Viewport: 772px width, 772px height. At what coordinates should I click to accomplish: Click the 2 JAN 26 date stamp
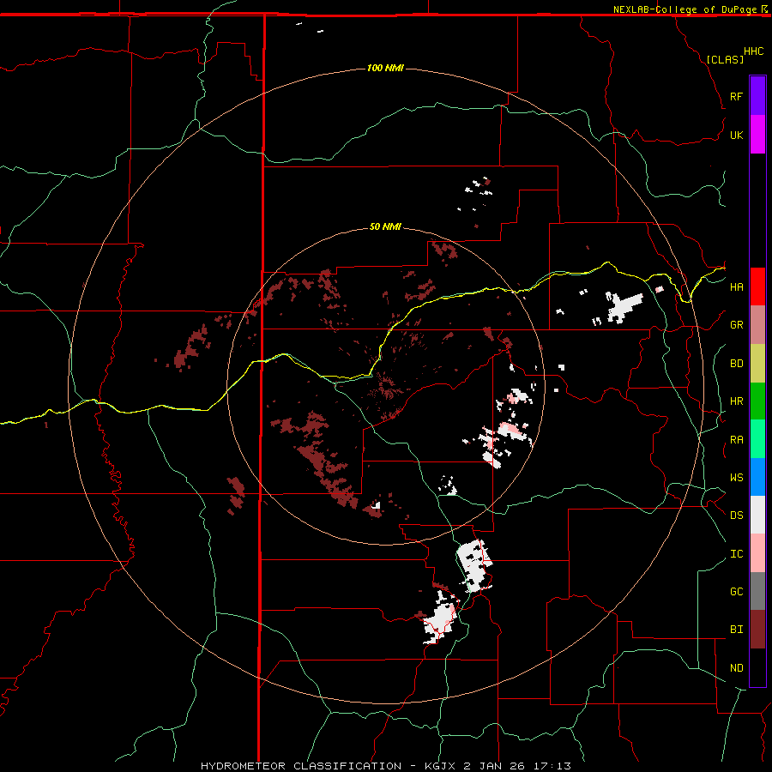494,766
